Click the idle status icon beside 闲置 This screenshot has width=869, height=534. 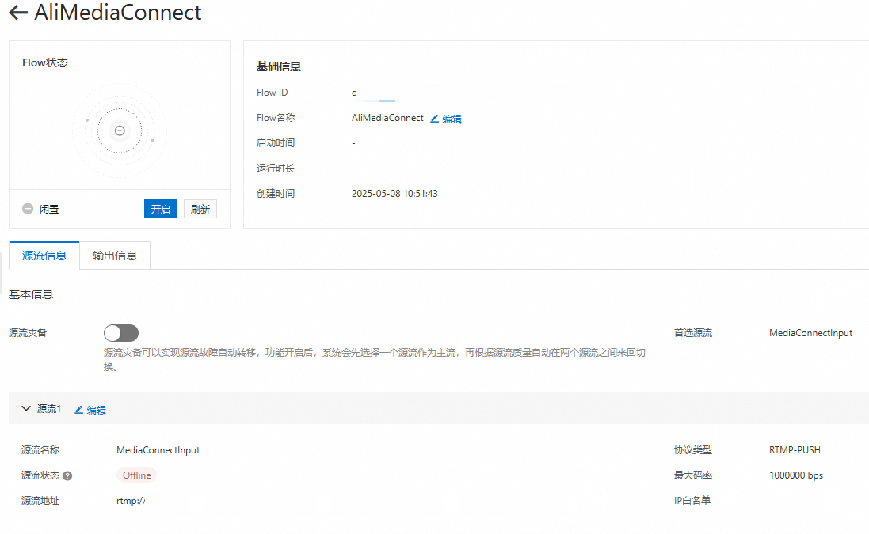28,209
